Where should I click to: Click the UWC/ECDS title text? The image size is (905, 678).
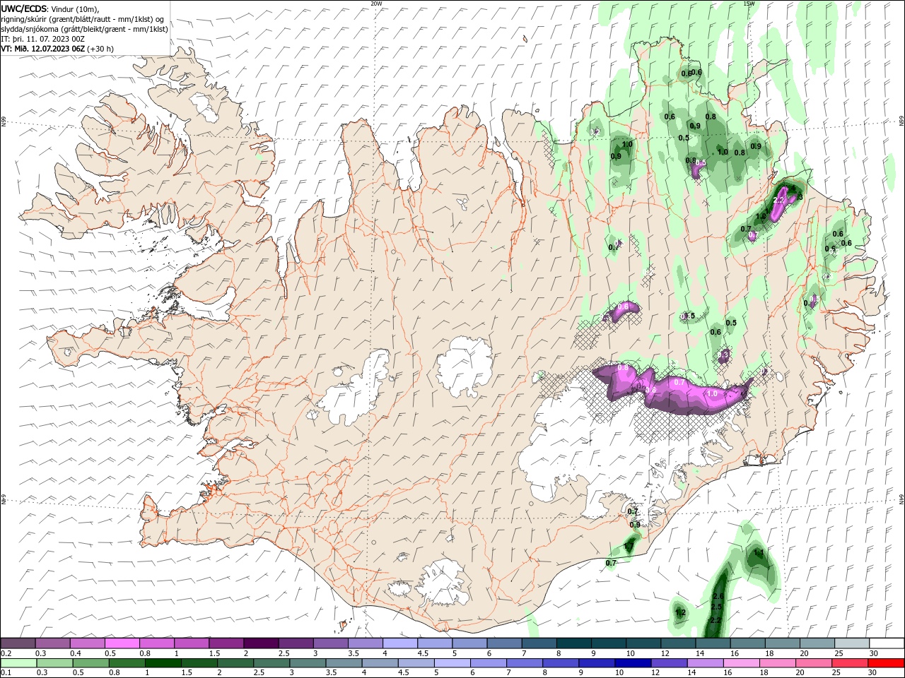(24, 8)
